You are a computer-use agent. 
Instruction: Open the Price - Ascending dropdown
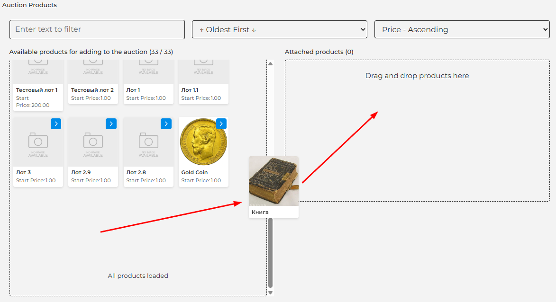click(462, 29)
